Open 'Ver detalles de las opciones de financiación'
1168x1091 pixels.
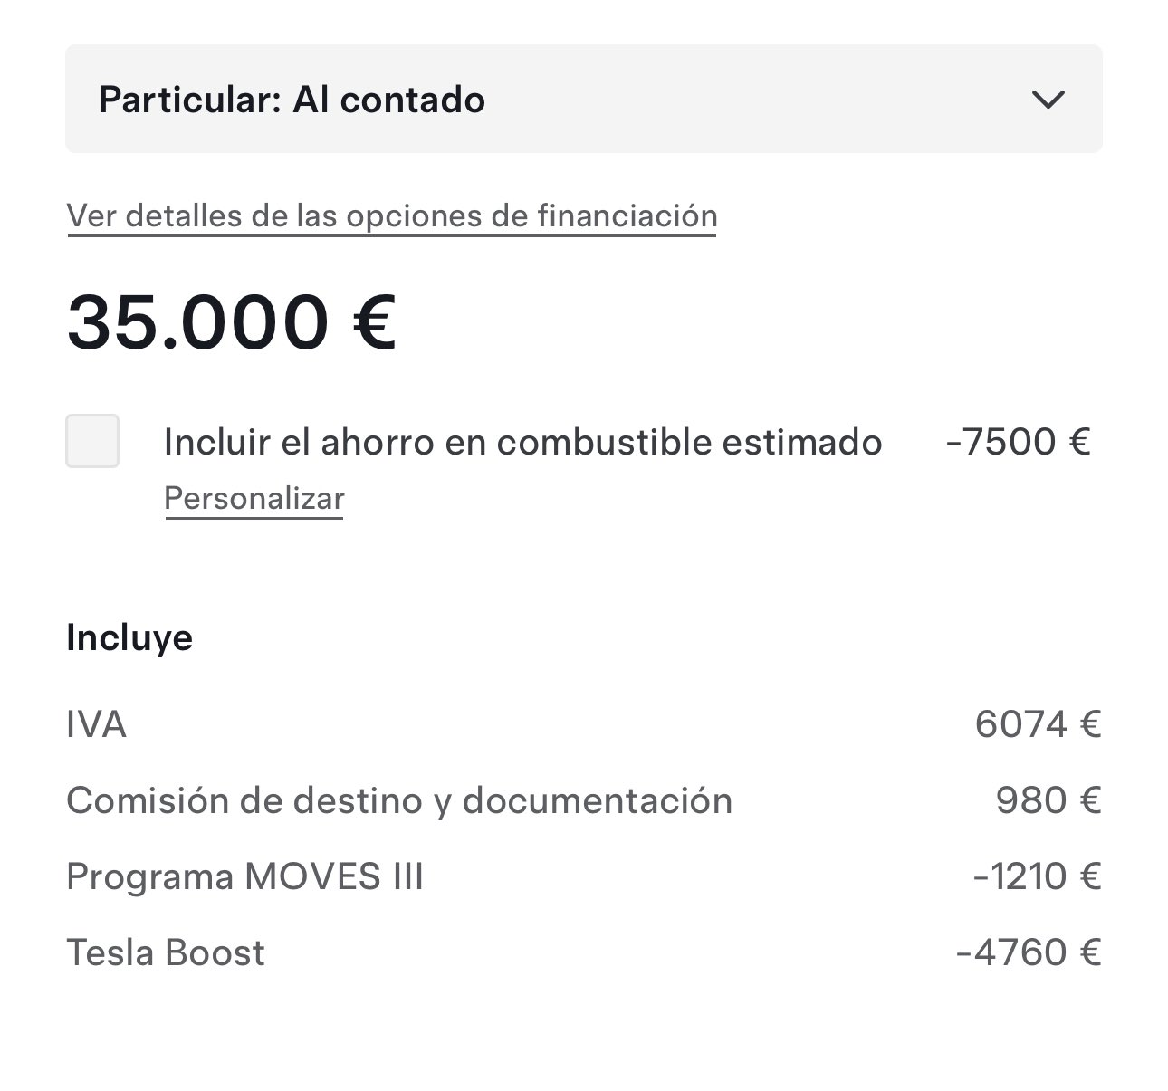pyautogui.click(x=391, y=215)
